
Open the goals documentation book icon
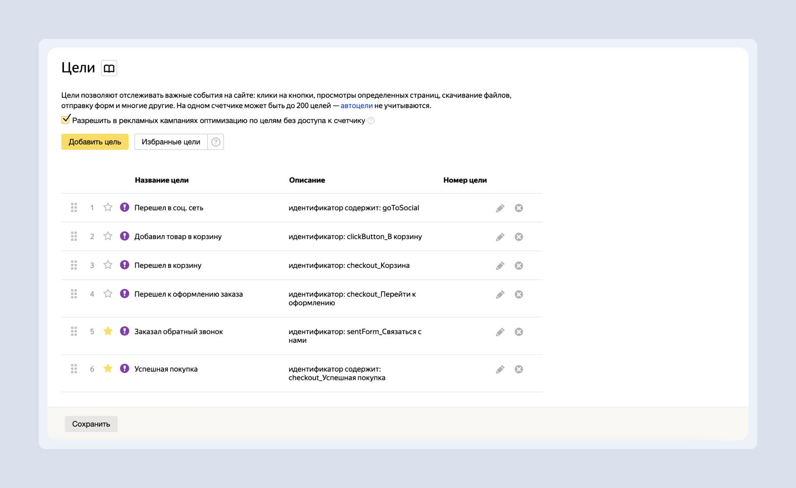(x=109, y=68)
